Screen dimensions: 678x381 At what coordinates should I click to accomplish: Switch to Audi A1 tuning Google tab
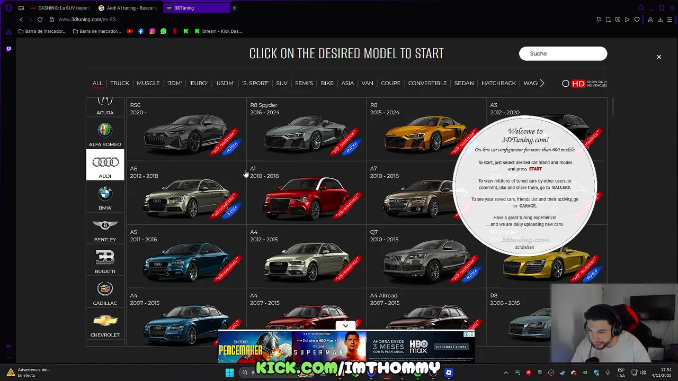pos(129,8)
